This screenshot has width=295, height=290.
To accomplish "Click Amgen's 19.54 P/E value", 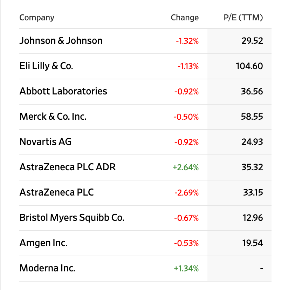I will (252, 243).
